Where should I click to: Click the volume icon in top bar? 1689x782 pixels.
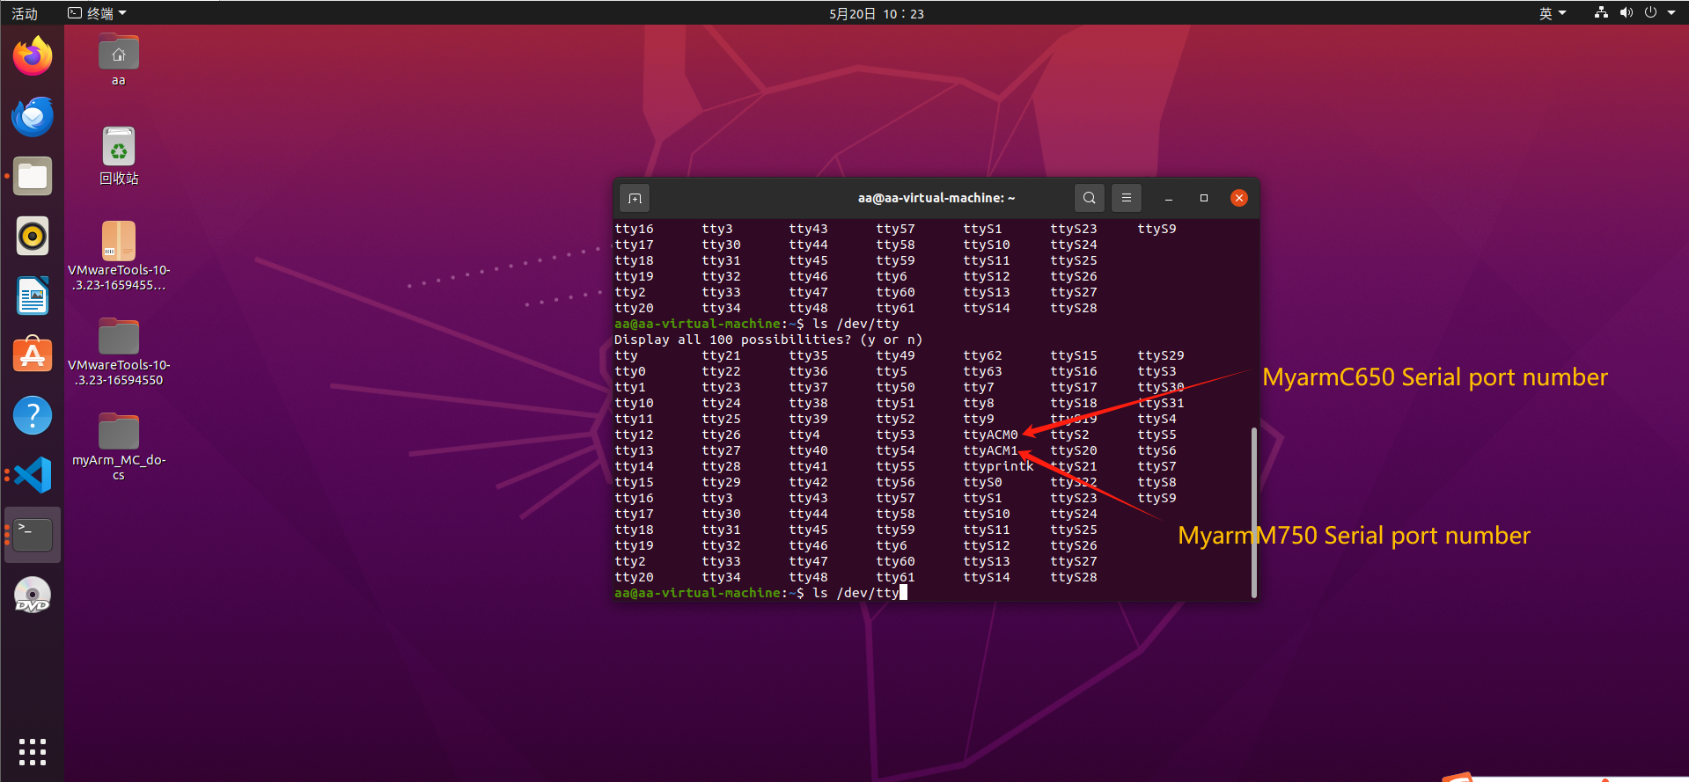click(x=1626, y=12)
